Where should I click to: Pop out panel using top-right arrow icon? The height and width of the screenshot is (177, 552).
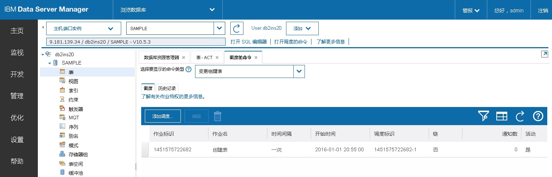[545, 54]
